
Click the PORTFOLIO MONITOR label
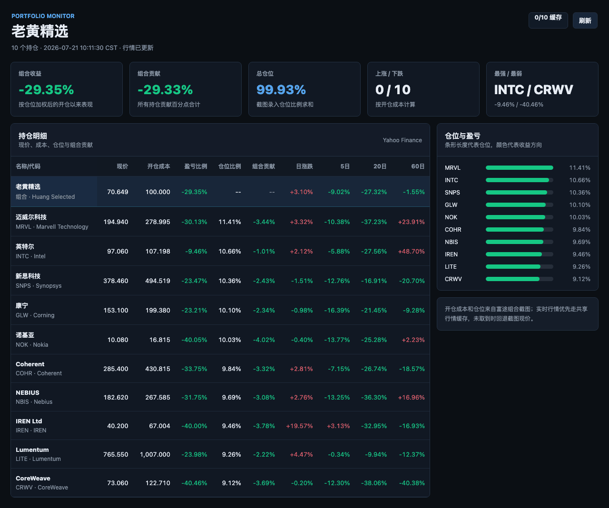43,16
